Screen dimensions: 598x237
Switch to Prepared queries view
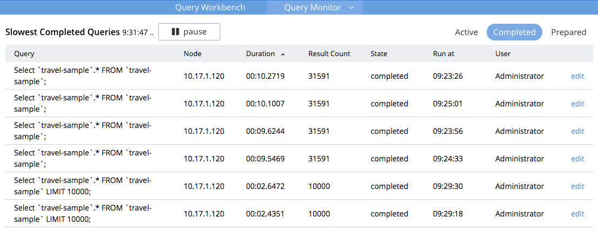[x=568, y=32]
